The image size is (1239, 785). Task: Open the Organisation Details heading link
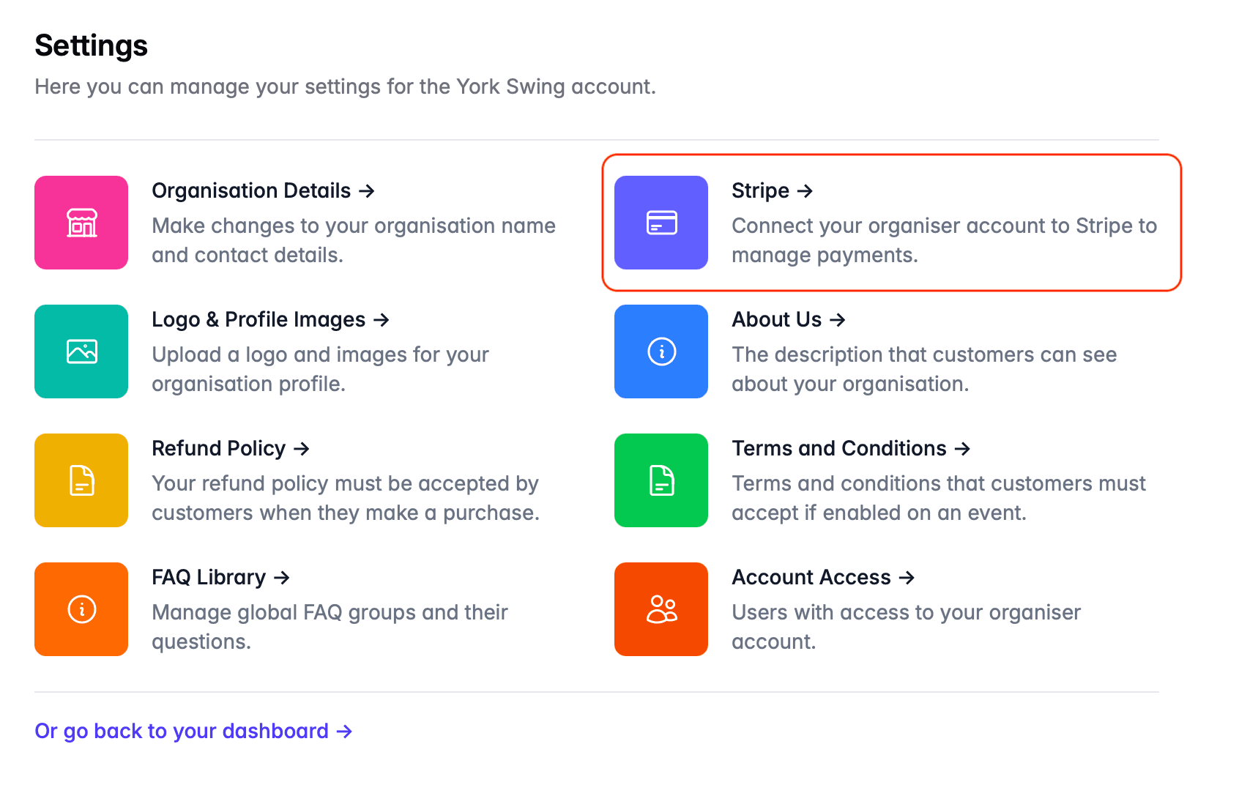point(264,191)
